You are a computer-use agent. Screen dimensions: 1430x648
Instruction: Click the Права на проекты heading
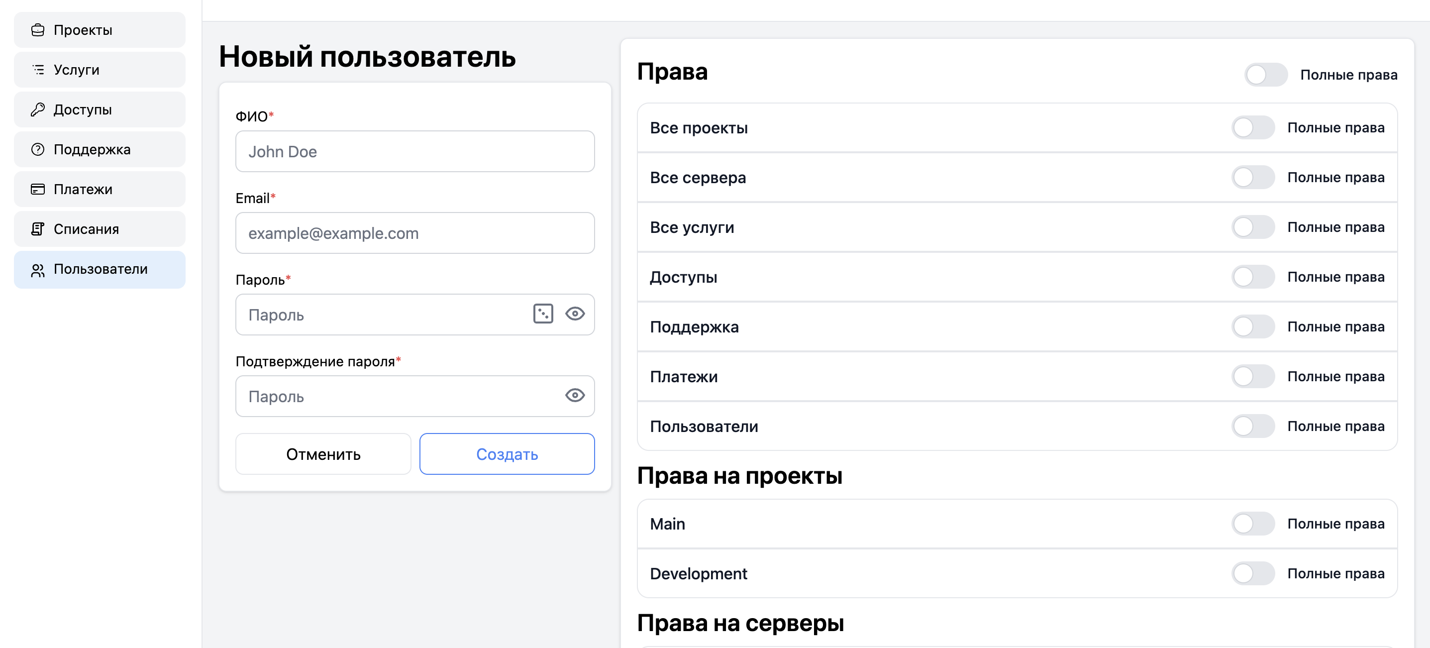[739, 476]
